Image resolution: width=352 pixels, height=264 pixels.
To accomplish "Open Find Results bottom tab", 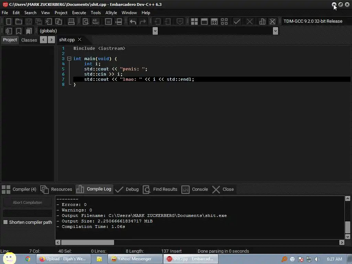I will [x=160, y=189].
